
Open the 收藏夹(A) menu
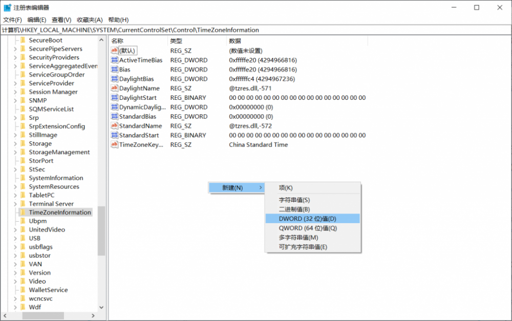[x=90, y=20]
